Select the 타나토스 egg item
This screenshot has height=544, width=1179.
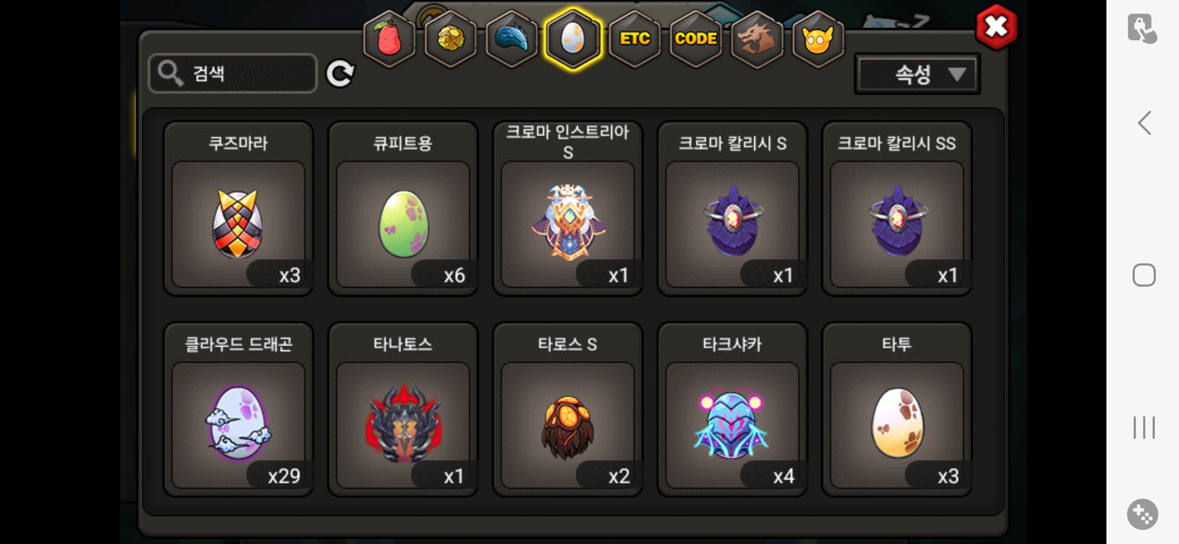pyautogui.click(x=403, y=410)
